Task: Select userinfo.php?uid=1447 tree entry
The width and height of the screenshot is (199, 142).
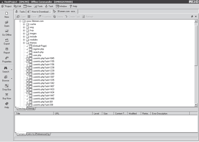Action: 44,95
